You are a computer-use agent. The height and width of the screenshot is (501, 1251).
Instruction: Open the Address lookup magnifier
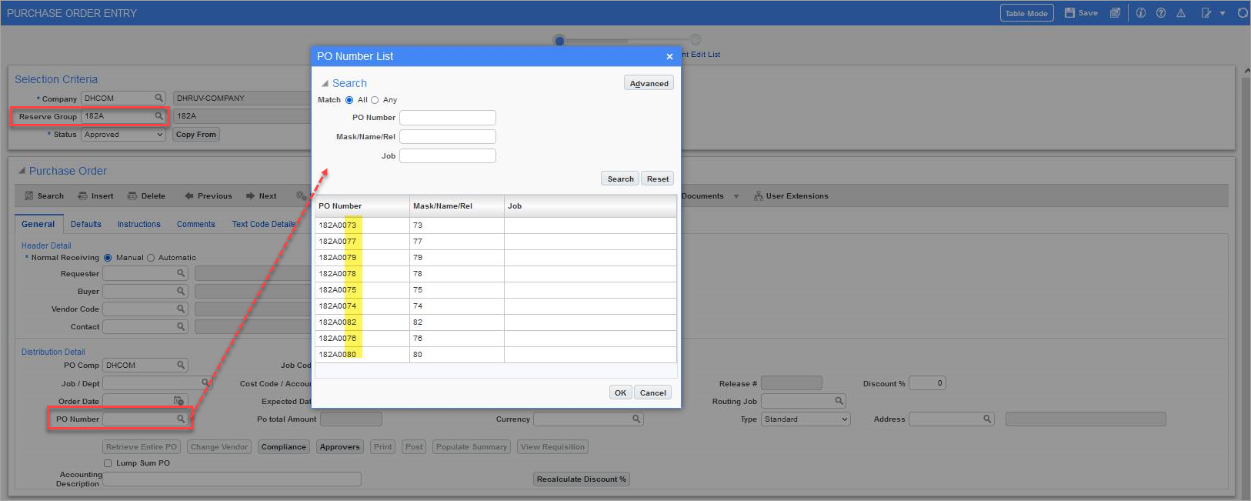coord(987,419)
